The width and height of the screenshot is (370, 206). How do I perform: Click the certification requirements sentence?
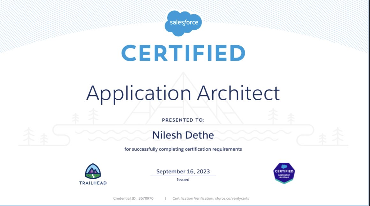tap(183, 149)
